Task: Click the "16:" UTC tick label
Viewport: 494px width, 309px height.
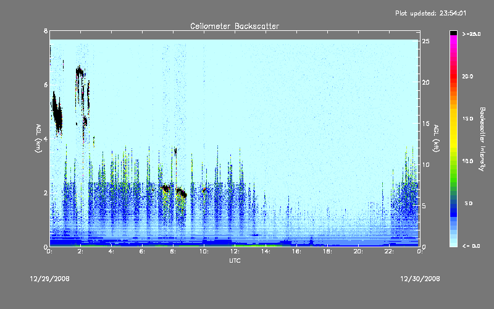Action: pos(296,252)
